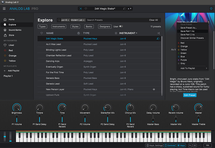Toggle the User presets switch
This screenshot has height=148, width=215.
click(121, 26)
